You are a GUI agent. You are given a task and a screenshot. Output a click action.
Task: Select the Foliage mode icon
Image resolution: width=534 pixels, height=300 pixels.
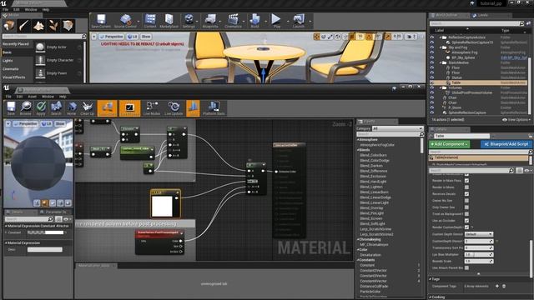click(x=53, y=26)
